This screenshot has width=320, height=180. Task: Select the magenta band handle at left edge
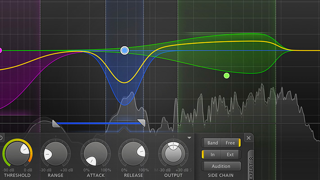(x=1, y=50)
